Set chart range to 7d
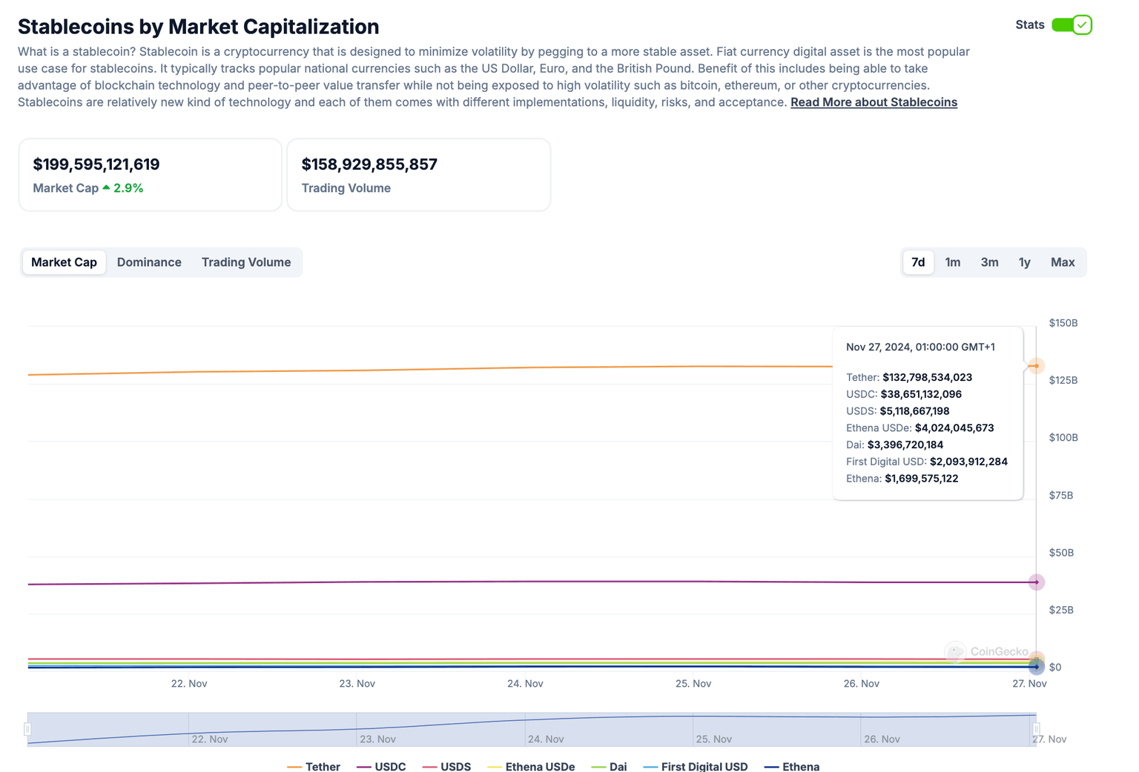The height and width of the screenshot is (772, 1139). [918, 262]
